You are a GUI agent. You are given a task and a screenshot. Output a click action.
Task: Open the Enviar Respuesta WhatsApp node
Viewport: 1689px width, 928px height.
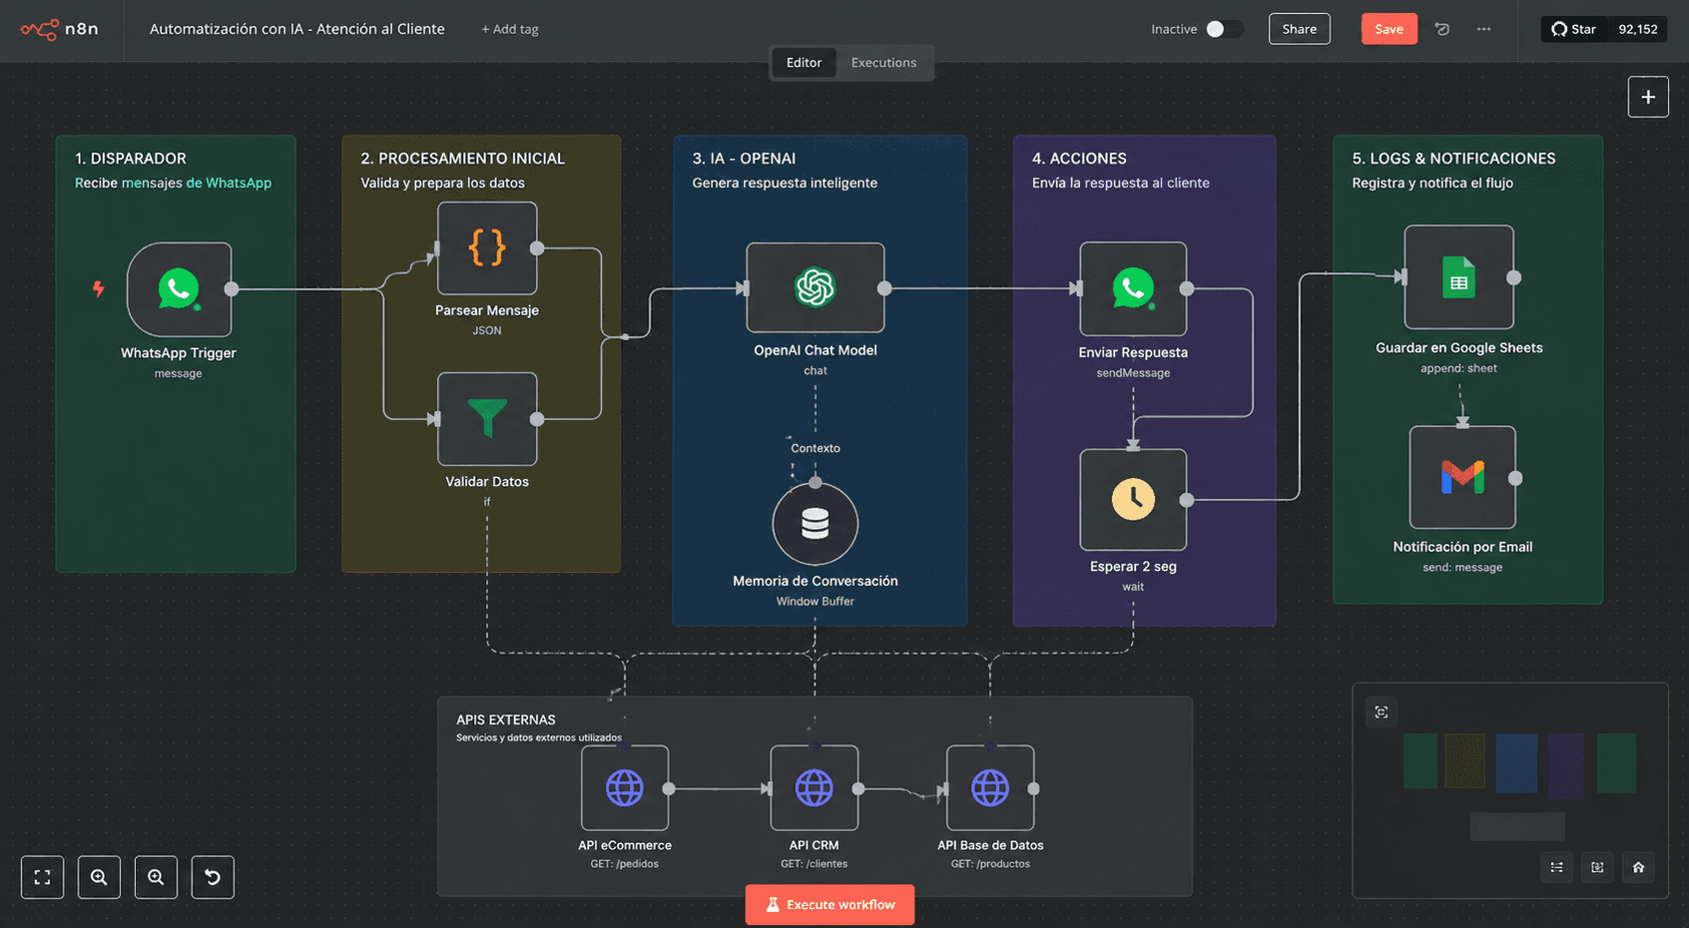(1133, 288)
